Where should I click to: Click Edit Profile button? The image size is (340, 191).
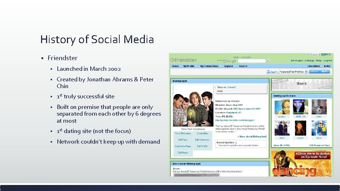[x=202, y=146]
